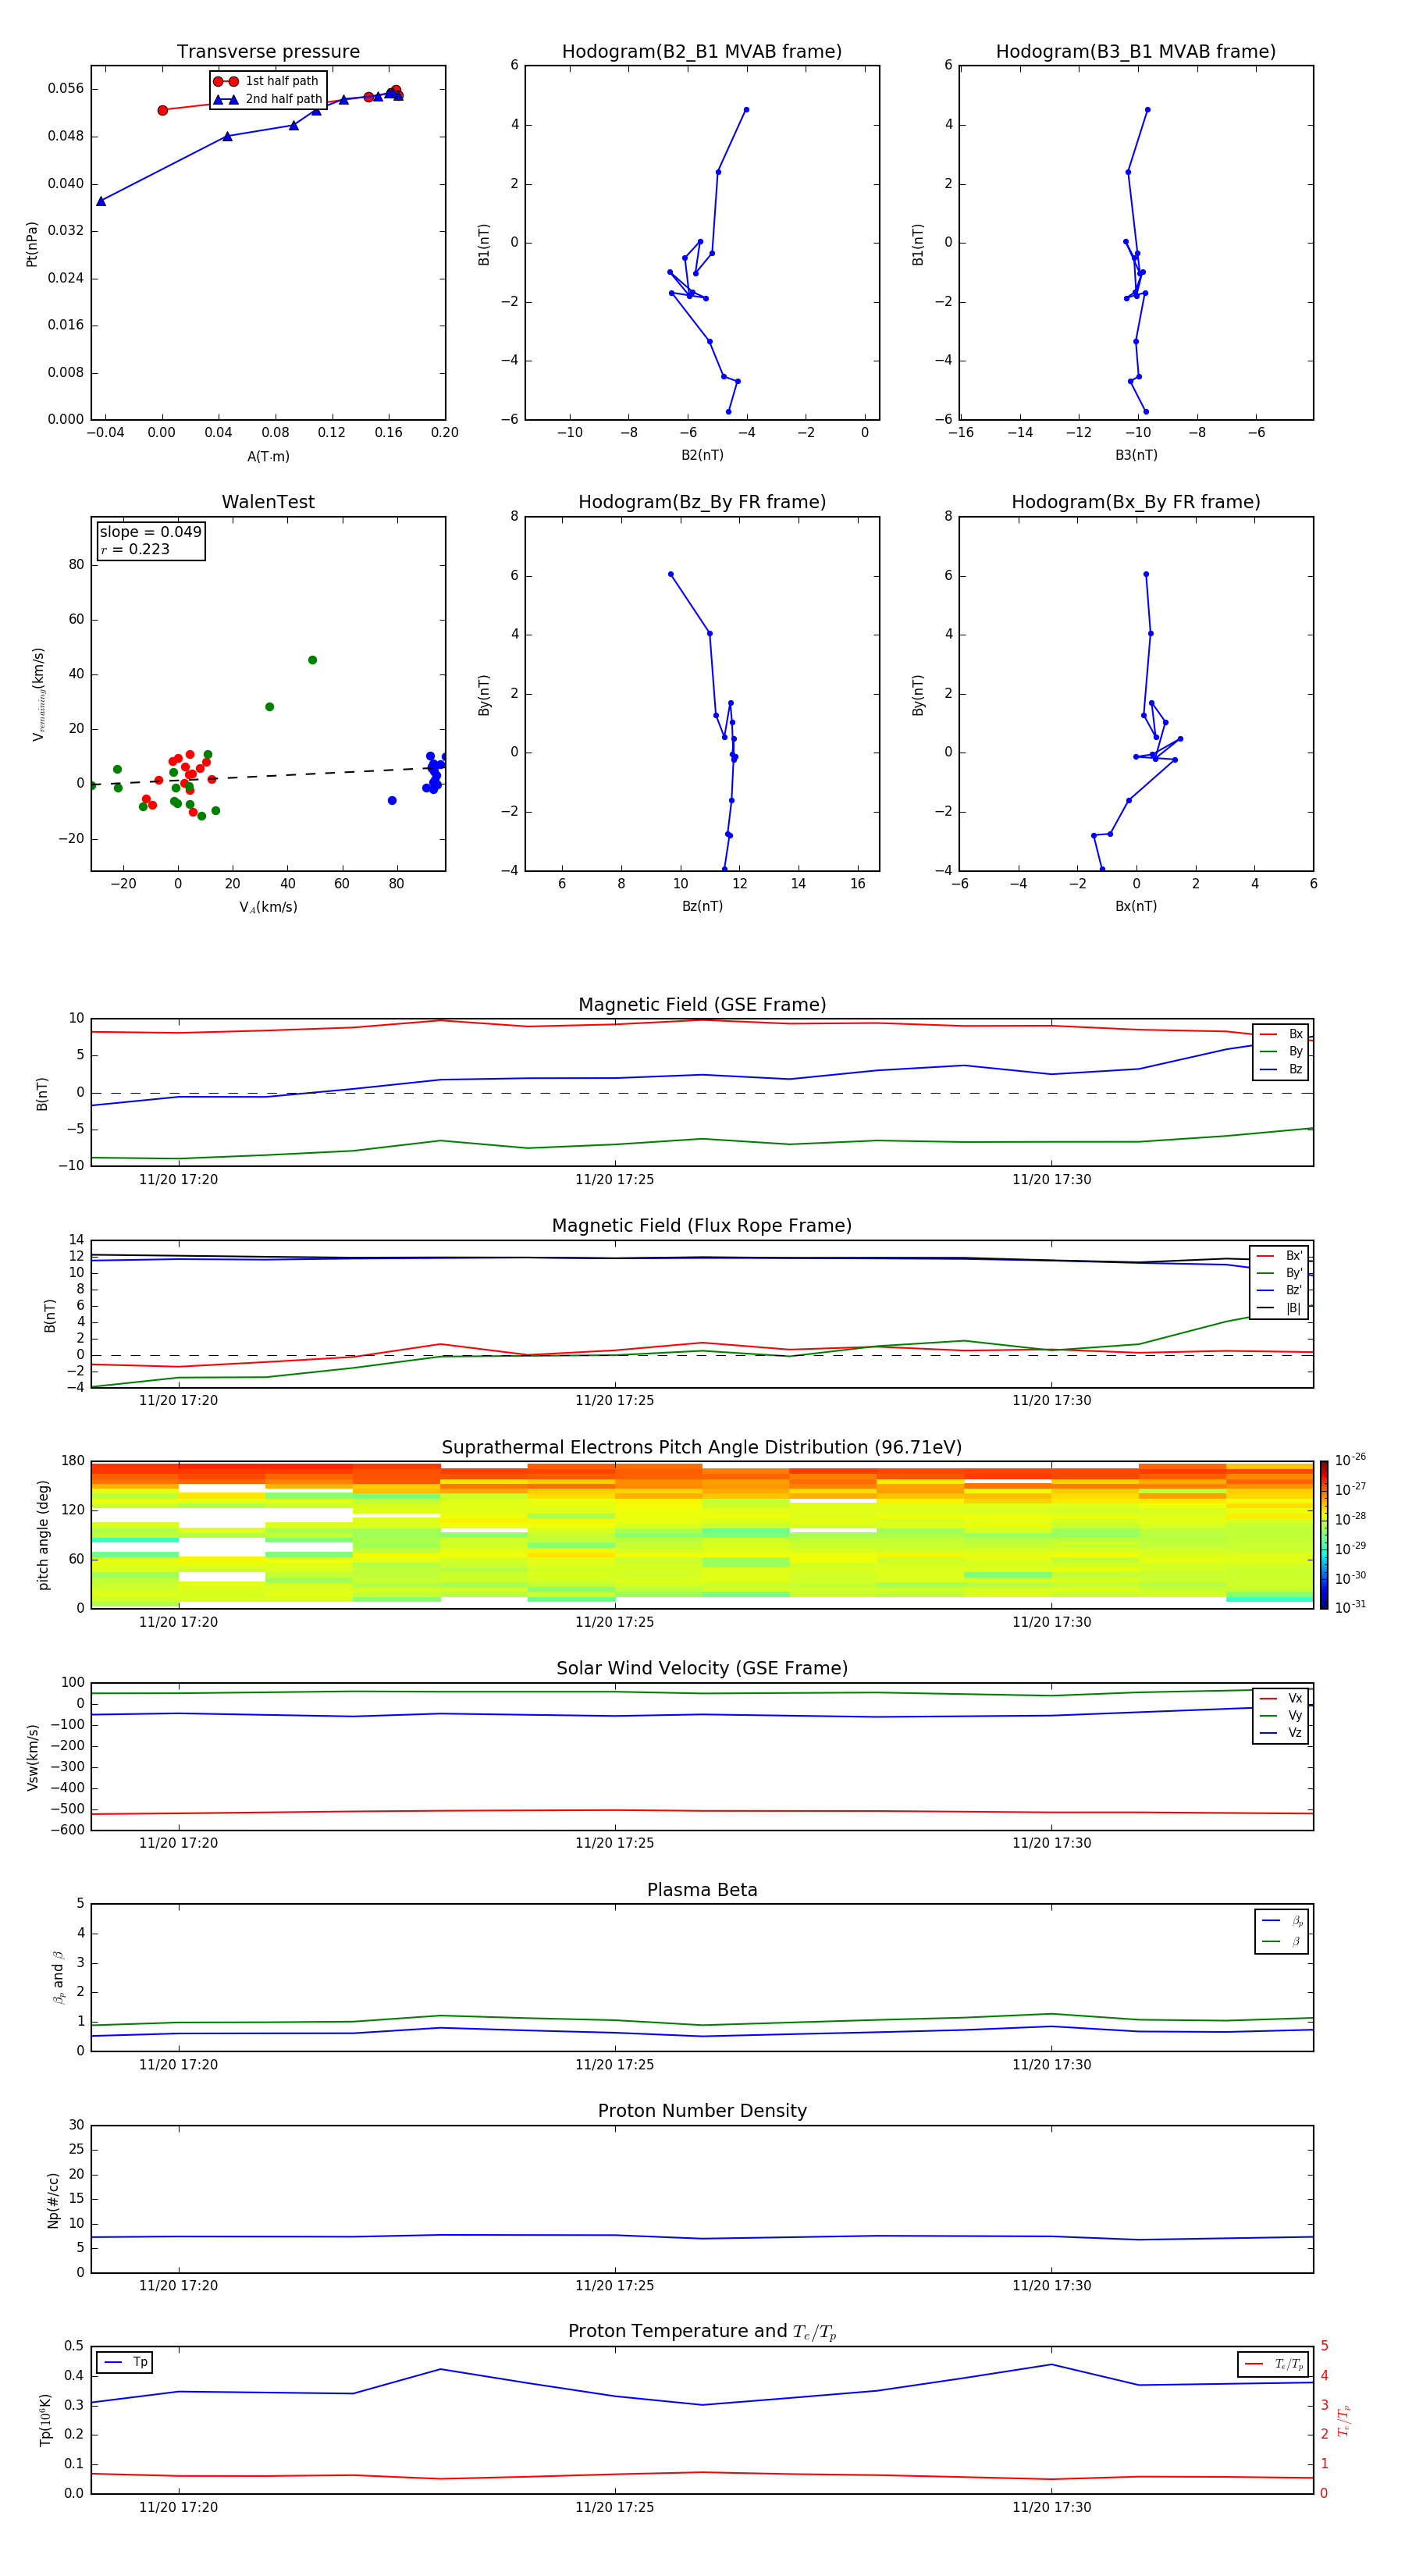1405x2576 pixels.
Task: Click the 'Magnetic Field (Flux Rope Frame)' title
Action: click(702, 1226)
